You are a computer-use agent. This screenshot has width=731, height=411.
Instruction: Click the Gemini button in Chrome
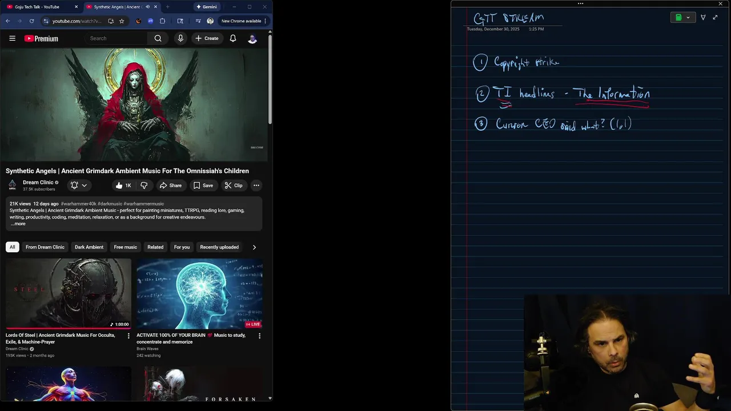coord(206,7)
